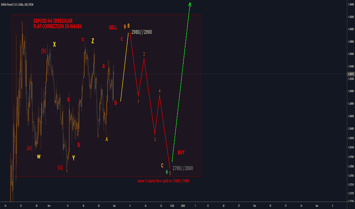Select the yellow projected line rising to B
Screen dimensions: 355x209
[x=125, y=67]
